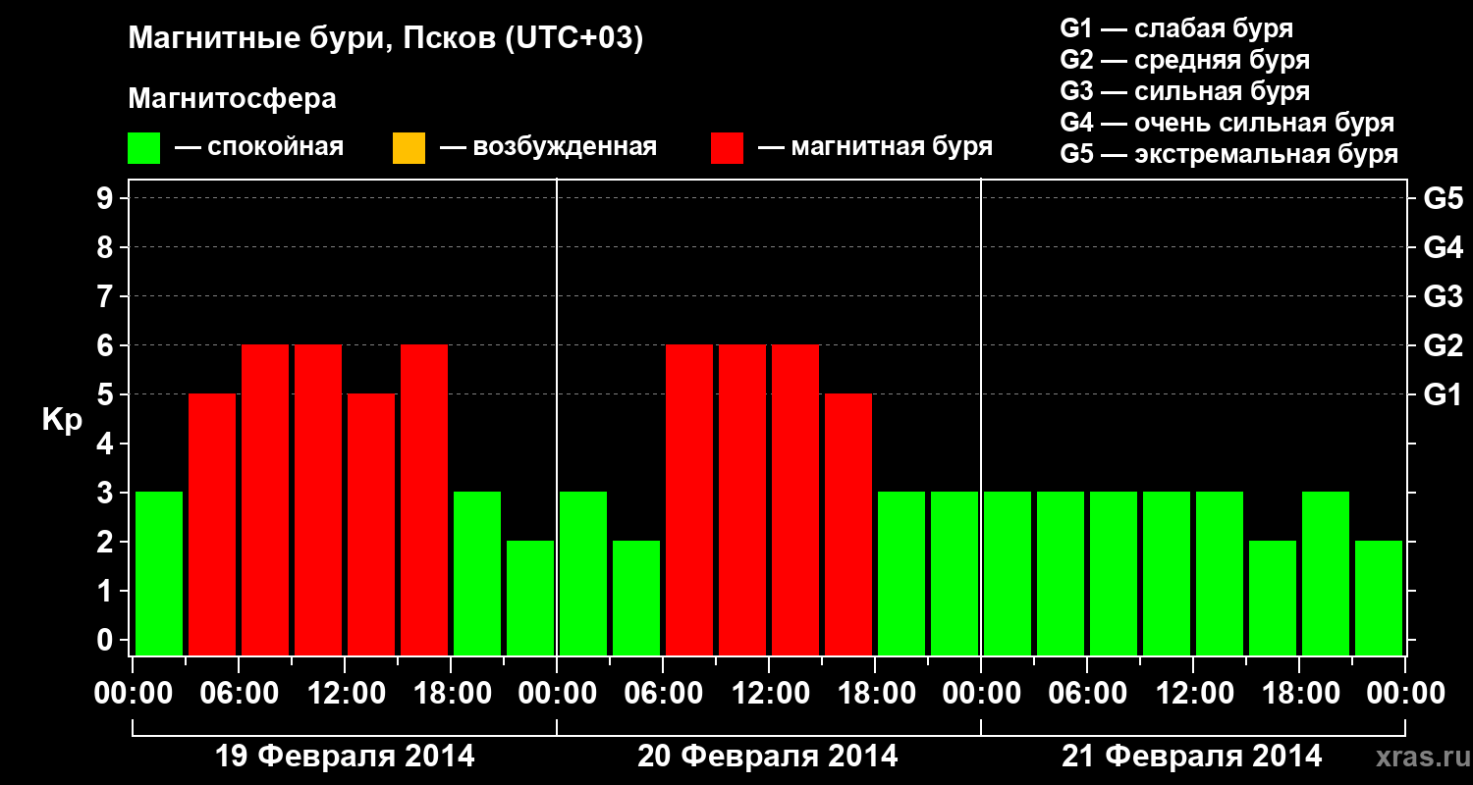The width and height of the screenshot is (1473, 785).
Task: Click the '20 Февраля 2014' date label
Action: coord(768,757)
